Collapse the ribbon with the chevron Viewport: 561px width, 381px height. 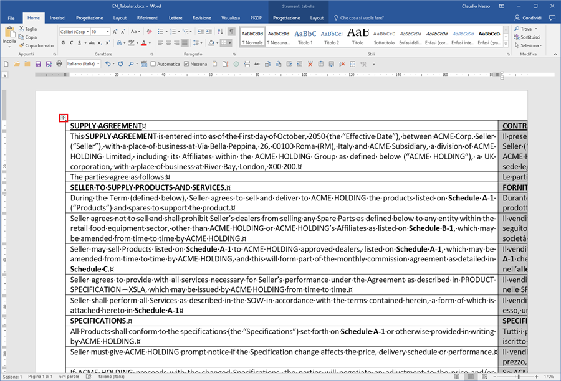555,54
